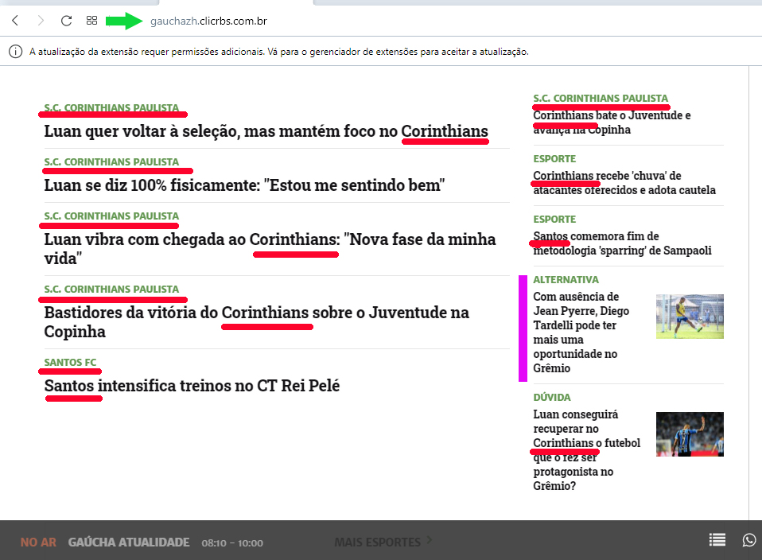Click the arrow next to MAIS ESPORTES
This screenshot has width=762, height=560.
(x=429, y=539)
